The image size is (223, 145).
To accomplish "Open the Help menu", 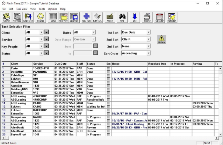I will point(63,9).
